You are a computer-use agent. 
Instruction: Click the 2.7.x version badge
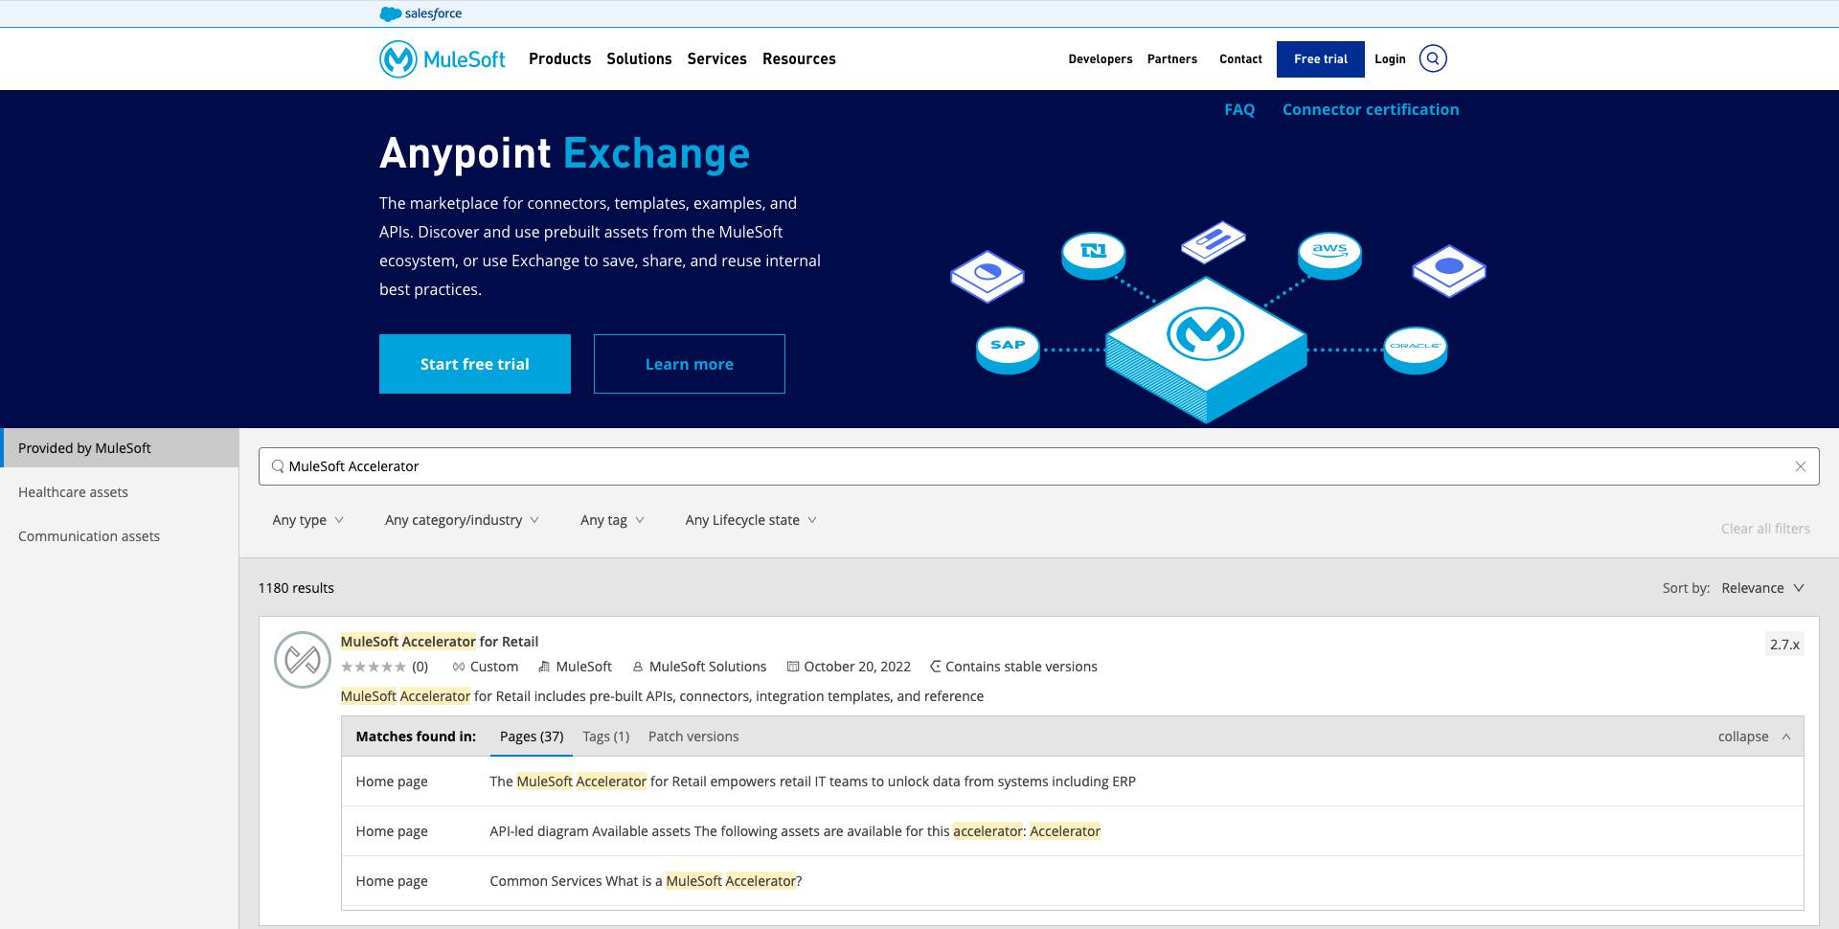coord(1784,645)
